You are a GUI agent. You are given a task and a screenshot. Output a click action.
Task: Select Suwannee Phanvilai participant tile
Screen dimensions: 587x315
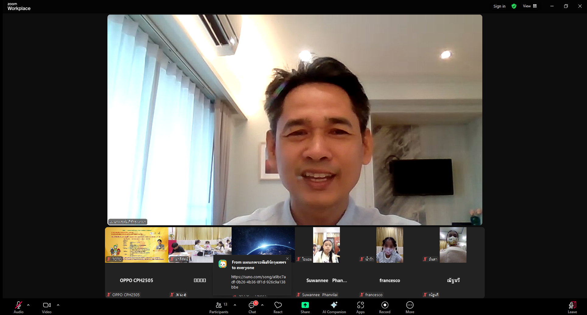[327, 280]
